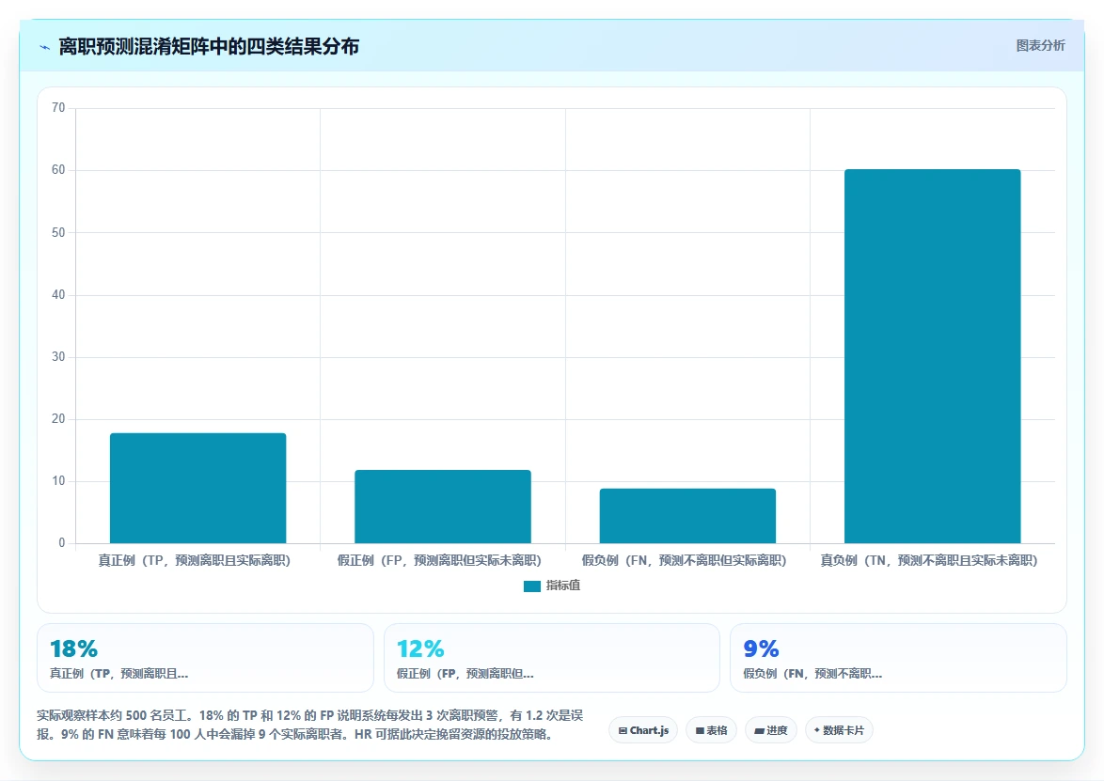1104x781 pixels.
Task: Click the 真负例 x-axis category label
Action: tap(929, 561)
